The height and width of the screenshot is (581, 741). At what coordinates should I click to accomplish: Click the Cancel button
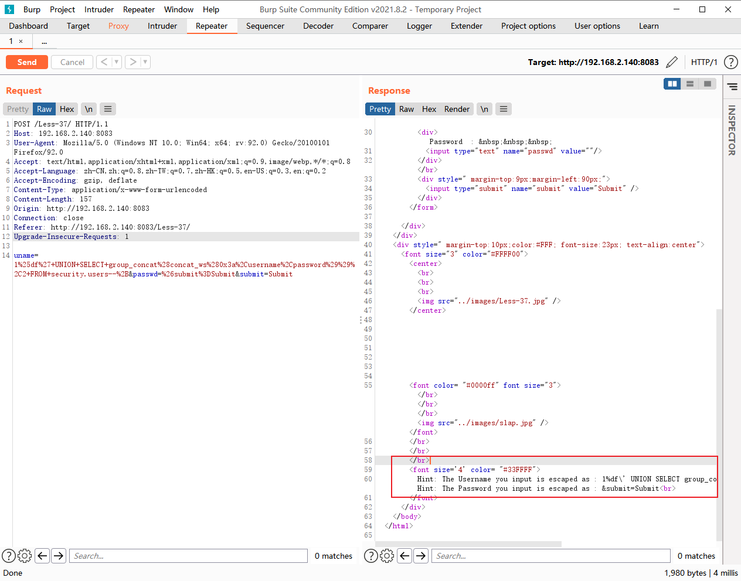pyautogui.click(x=72, y=62)
